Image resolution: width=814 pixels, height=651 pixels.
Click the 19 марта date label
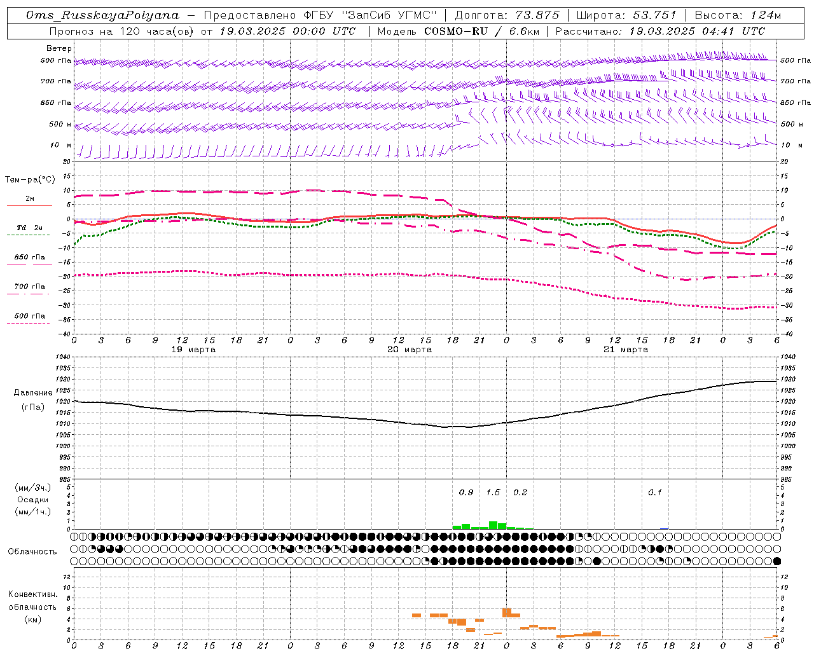click(x=193, y=350)
